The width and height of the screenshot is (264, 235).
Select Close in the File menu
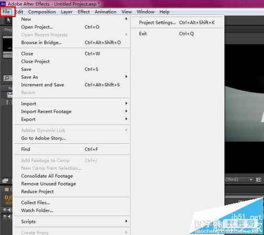click(72, 54)
